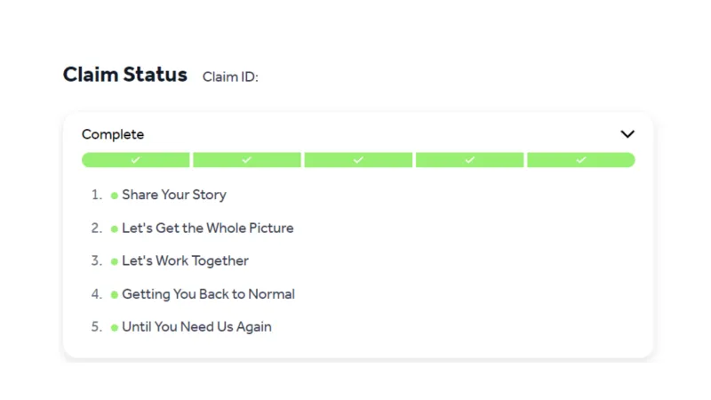The height and width of the screenshot is (400, 711).
Task: Select Getting You Back to Normal step
Action: pyautogui.click(x=208, y=294)
